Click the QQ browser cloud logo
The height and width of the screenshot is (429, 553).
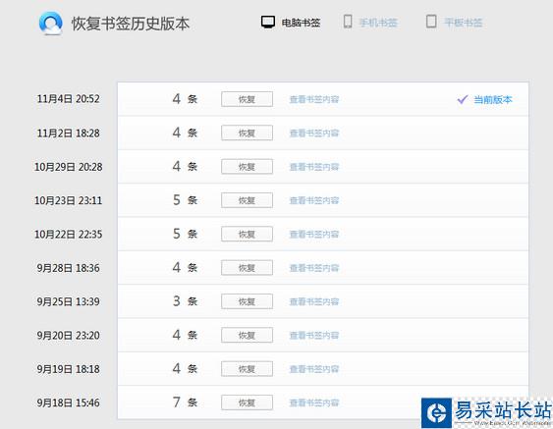pos(51,24)
